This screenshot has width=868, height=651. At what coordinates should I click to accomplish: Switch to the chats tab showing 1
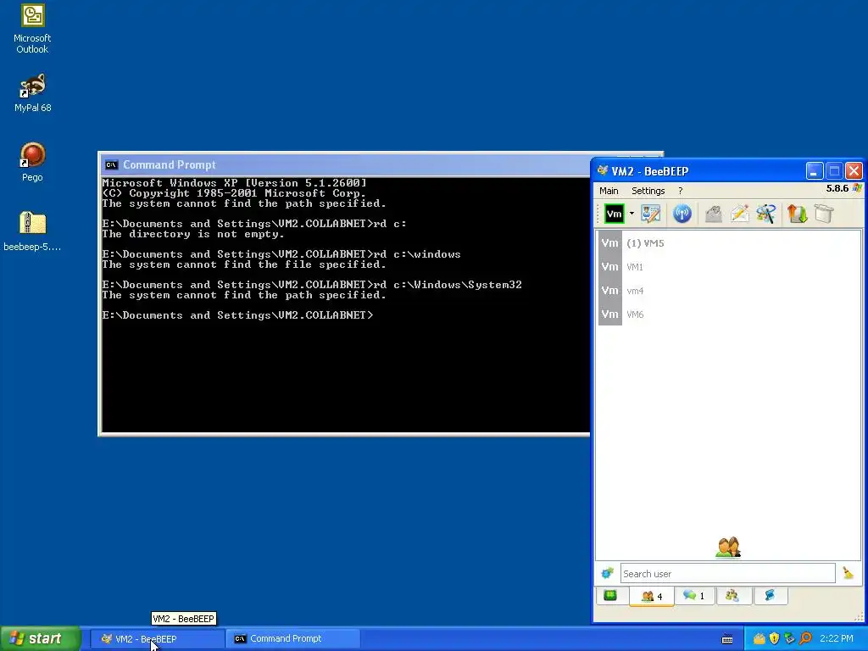click(693, 596)
